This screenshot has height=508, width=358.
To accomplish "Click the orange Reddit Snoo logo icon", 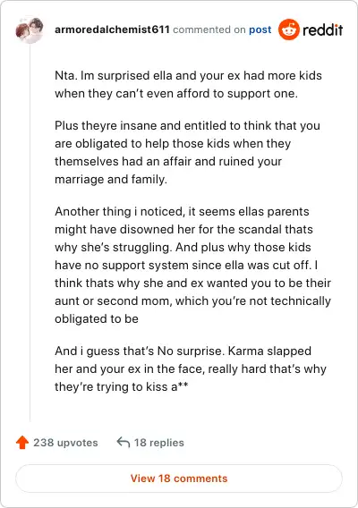I will [288, 30].
